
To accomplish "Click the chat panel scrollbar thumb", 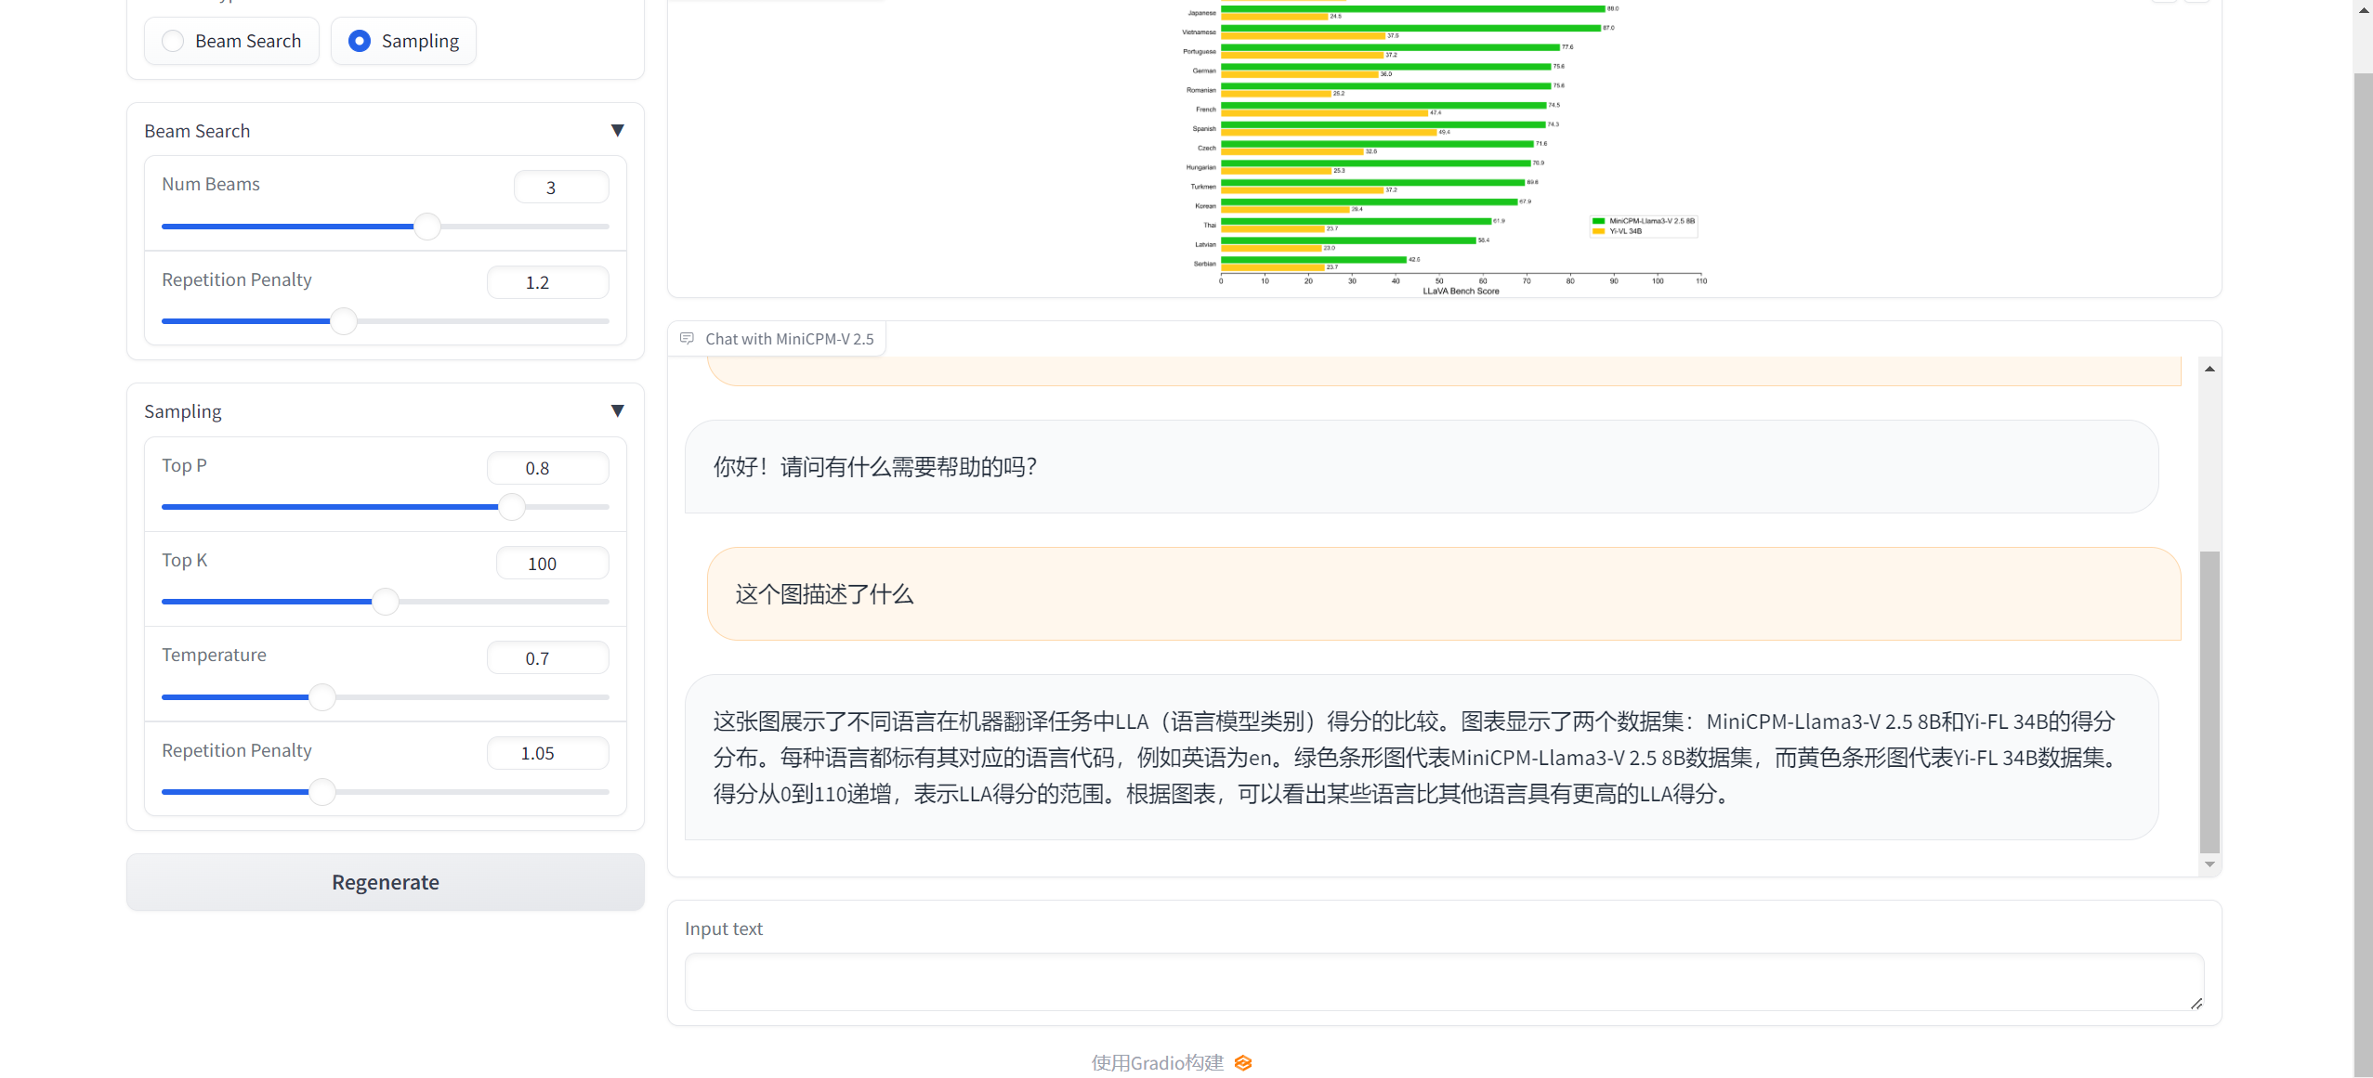I will point(2209,702).
